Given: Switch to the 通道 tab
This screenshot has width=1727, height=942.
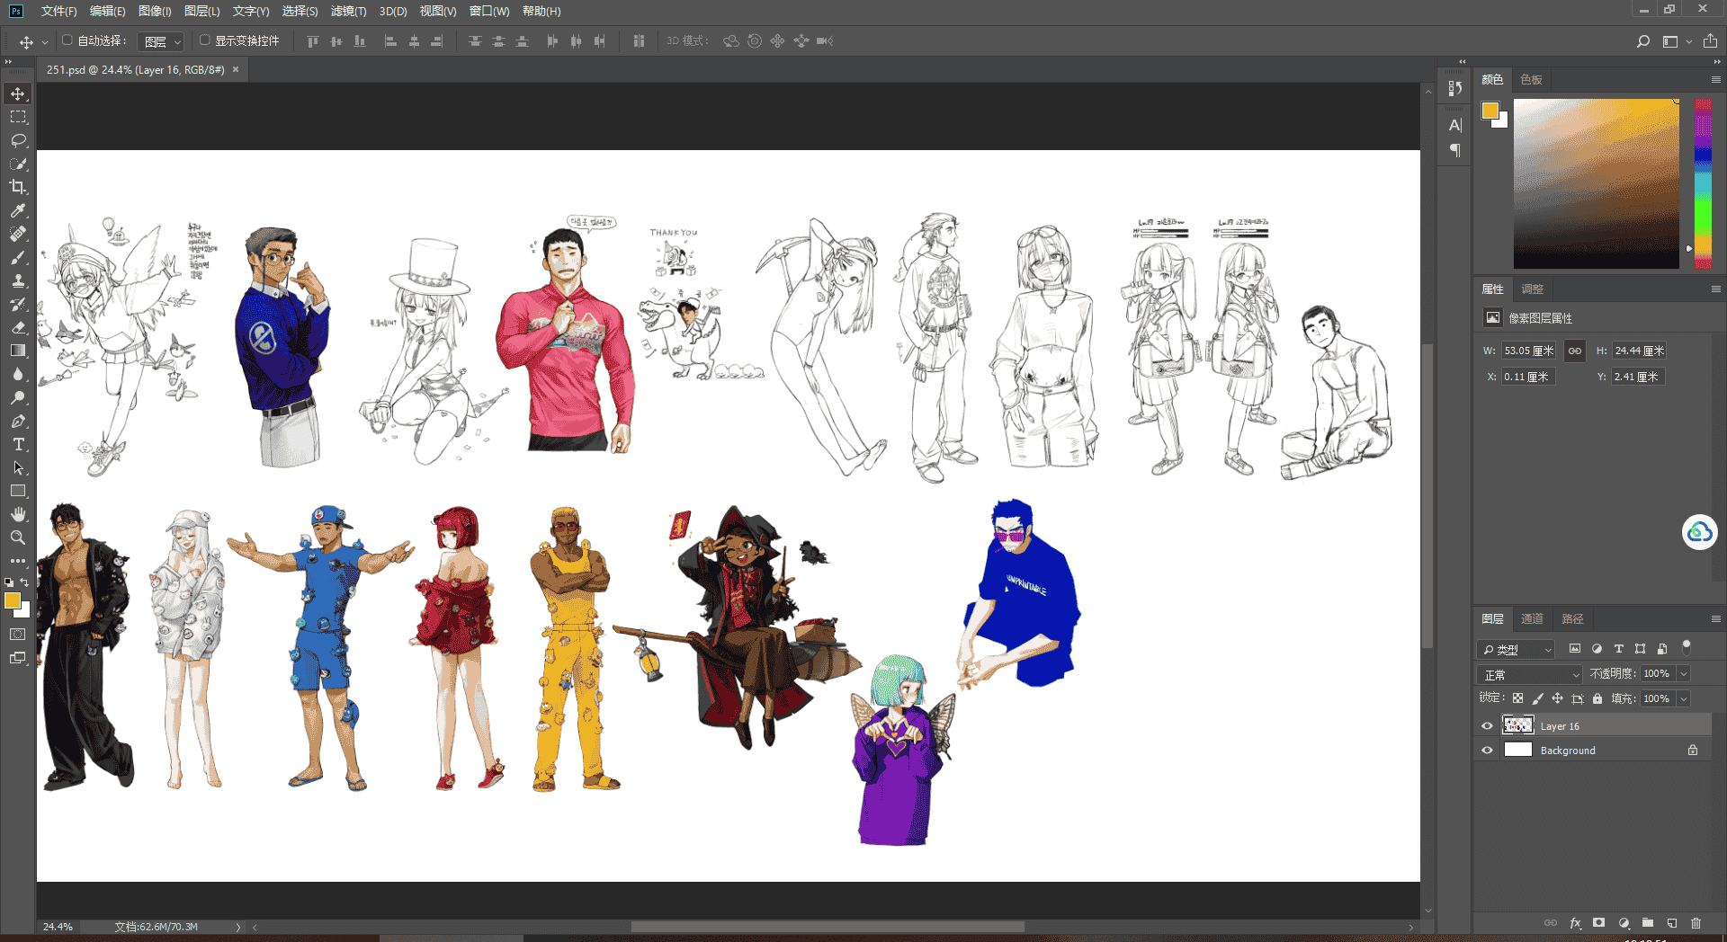Looking at the screenshot, I should [1532, 618].
